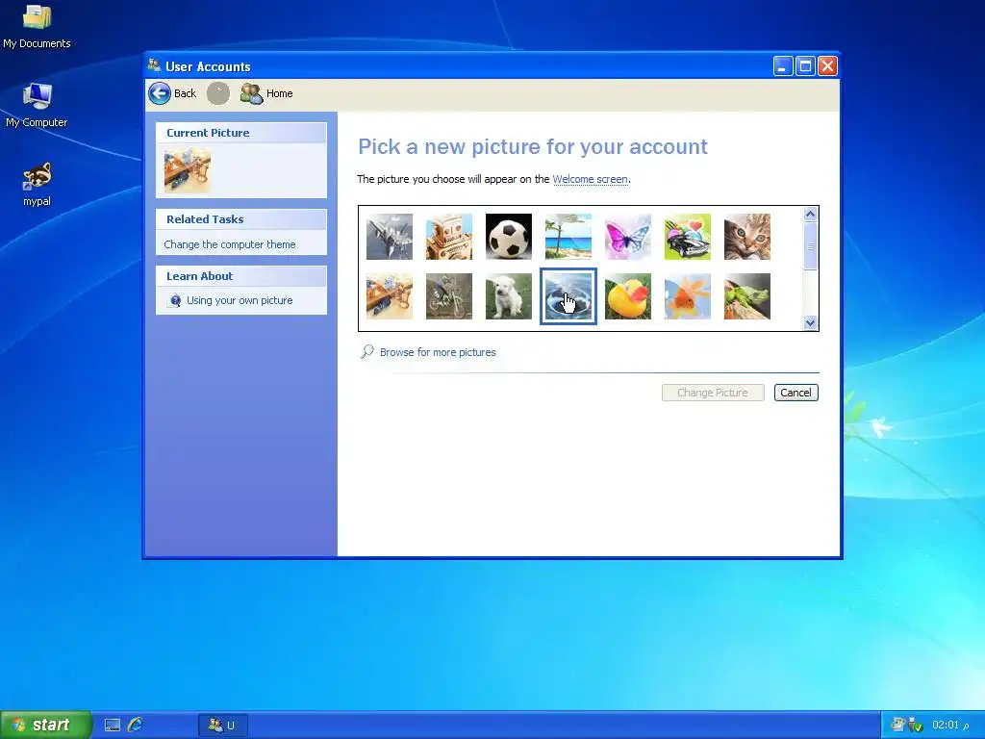Pick the car with hearts picture
Viewport: 985px width, 739px height.
tap(688, 237)
